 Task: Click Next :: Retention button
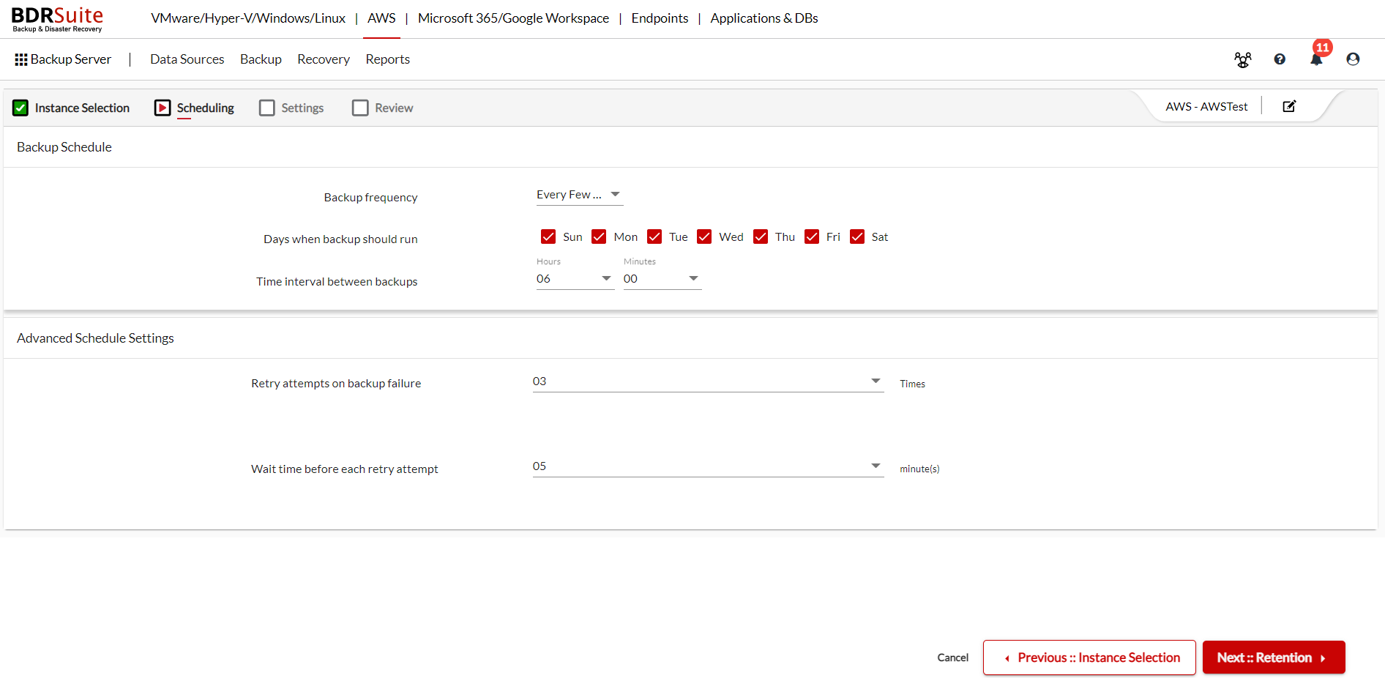(x=1274, y=657)
